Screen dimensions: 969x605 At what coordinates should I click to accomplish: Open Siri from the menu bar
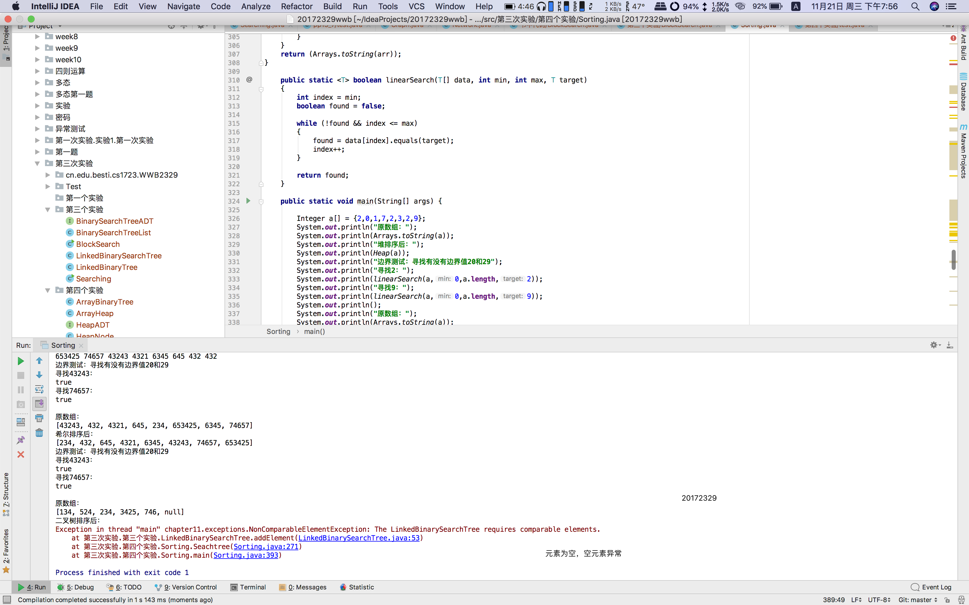click(934, 6)
